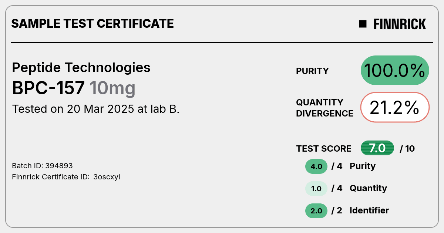Screen dimensions: 444x233
Task: Click the Quantity score row label
Action: pyautogui.click(x=368, y=188)
